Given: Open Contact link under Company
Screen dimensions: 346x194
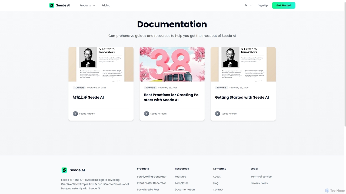Looking at the screenshot, I should 218,190.
